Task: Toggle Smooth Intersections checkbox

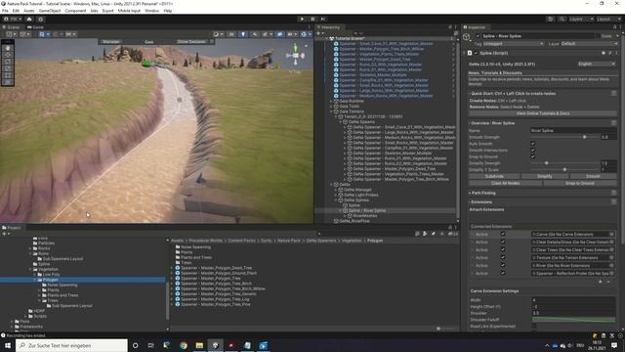Action: coord(533,150)
